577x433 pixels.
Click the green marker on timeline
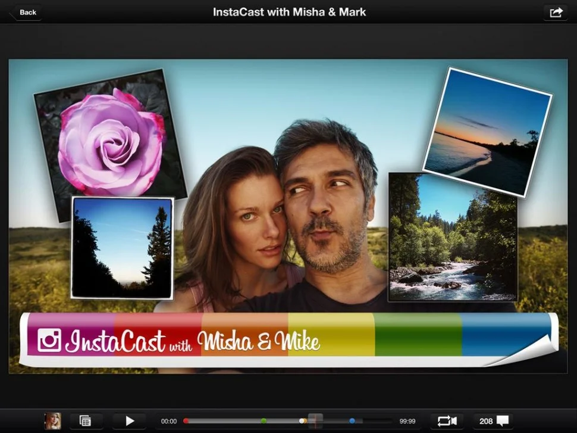coord(264,421)
